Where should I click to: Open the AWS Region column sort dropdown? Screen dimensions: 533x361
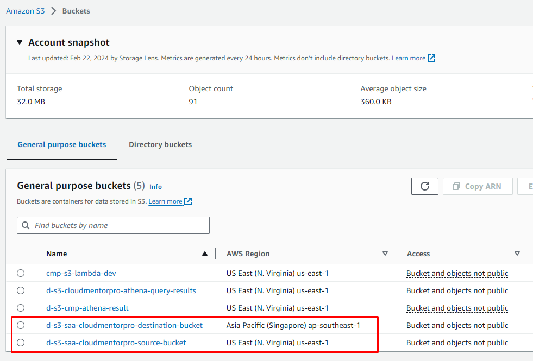[385, 254]
